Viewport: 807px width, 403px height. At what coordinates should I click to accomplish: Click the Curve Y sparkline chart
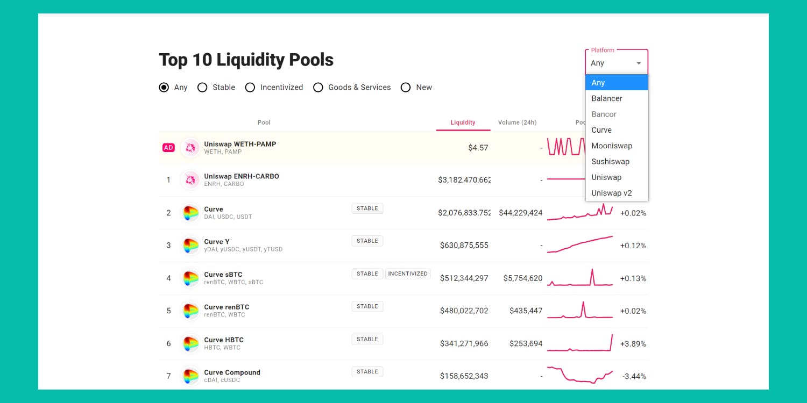point(580,244)
